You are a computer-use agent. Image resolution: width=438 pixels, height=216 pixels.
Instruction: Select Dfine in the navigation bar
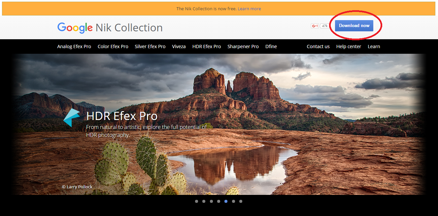coord(271,46)
